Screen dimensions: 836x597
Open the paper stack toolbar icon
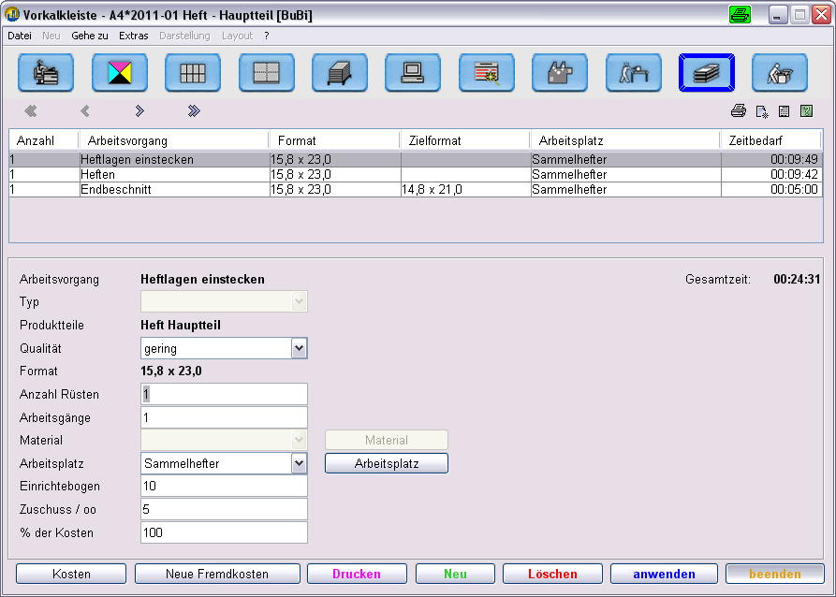pos(340,73)
